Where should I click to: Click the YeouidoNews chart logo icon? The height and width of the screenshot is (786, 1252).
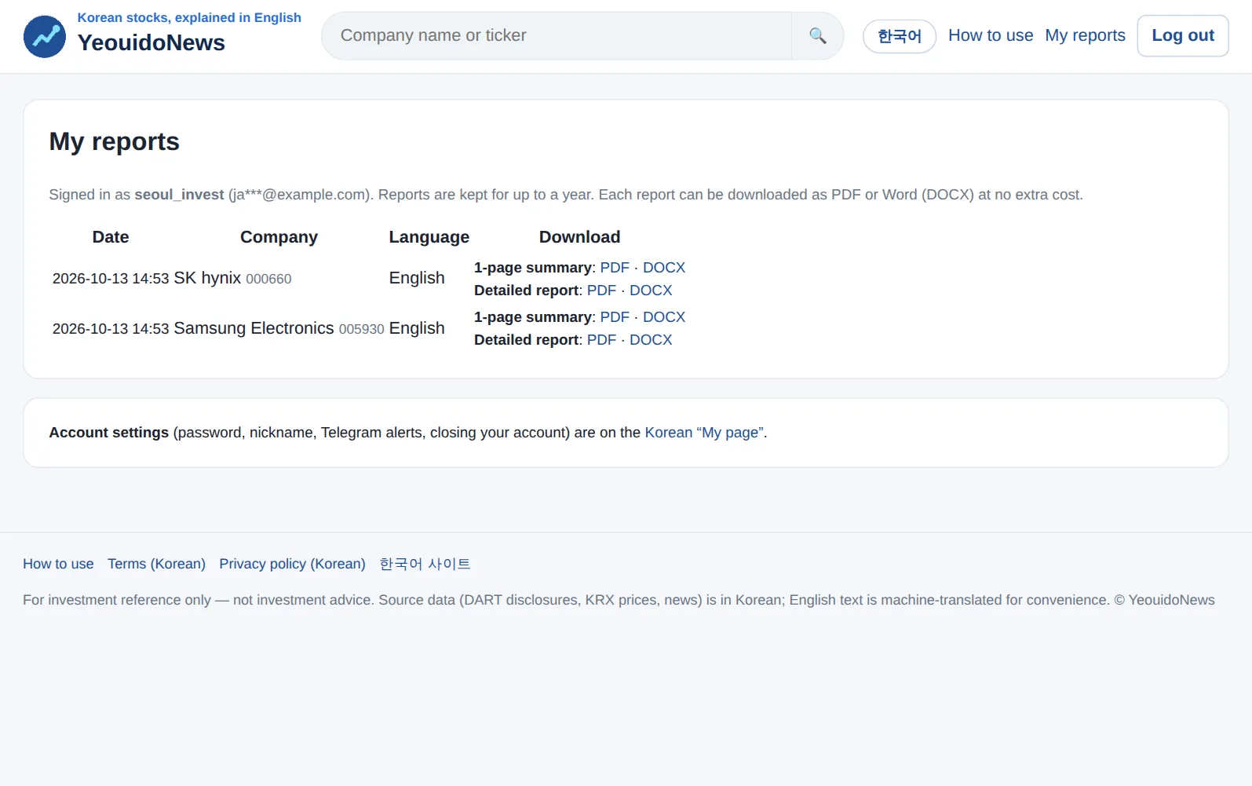[45, 36]
